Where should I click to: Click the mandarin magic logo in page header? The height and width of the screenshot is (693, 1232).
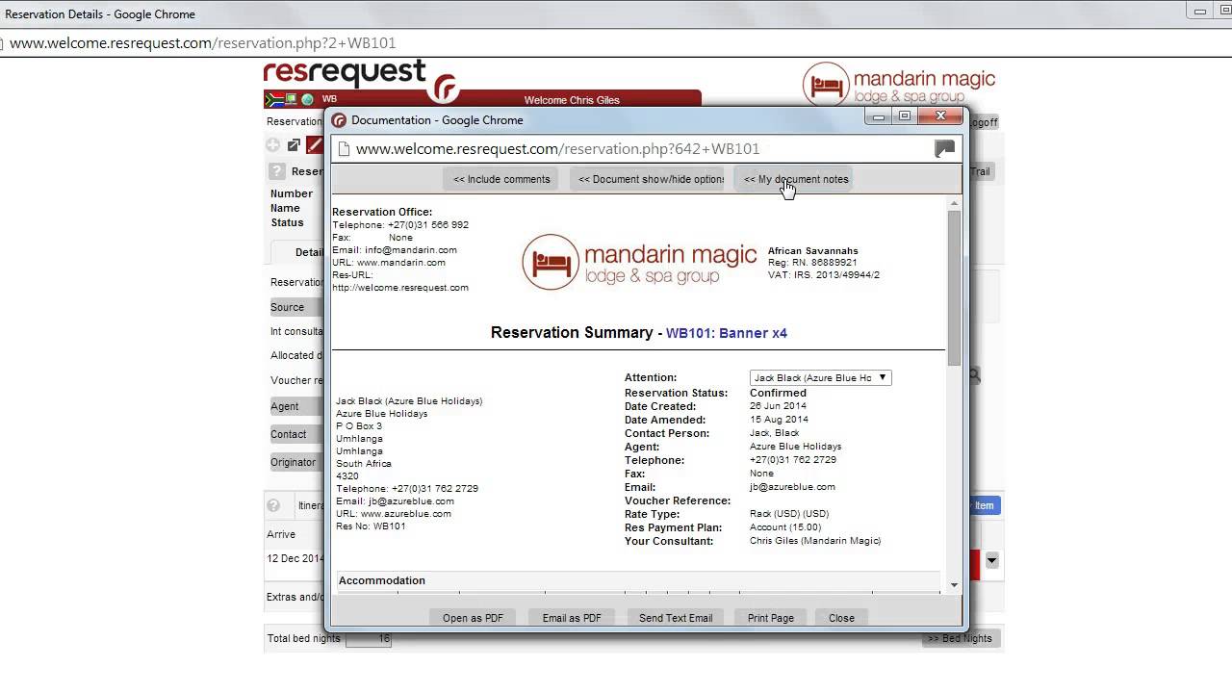tap(899, 84)
